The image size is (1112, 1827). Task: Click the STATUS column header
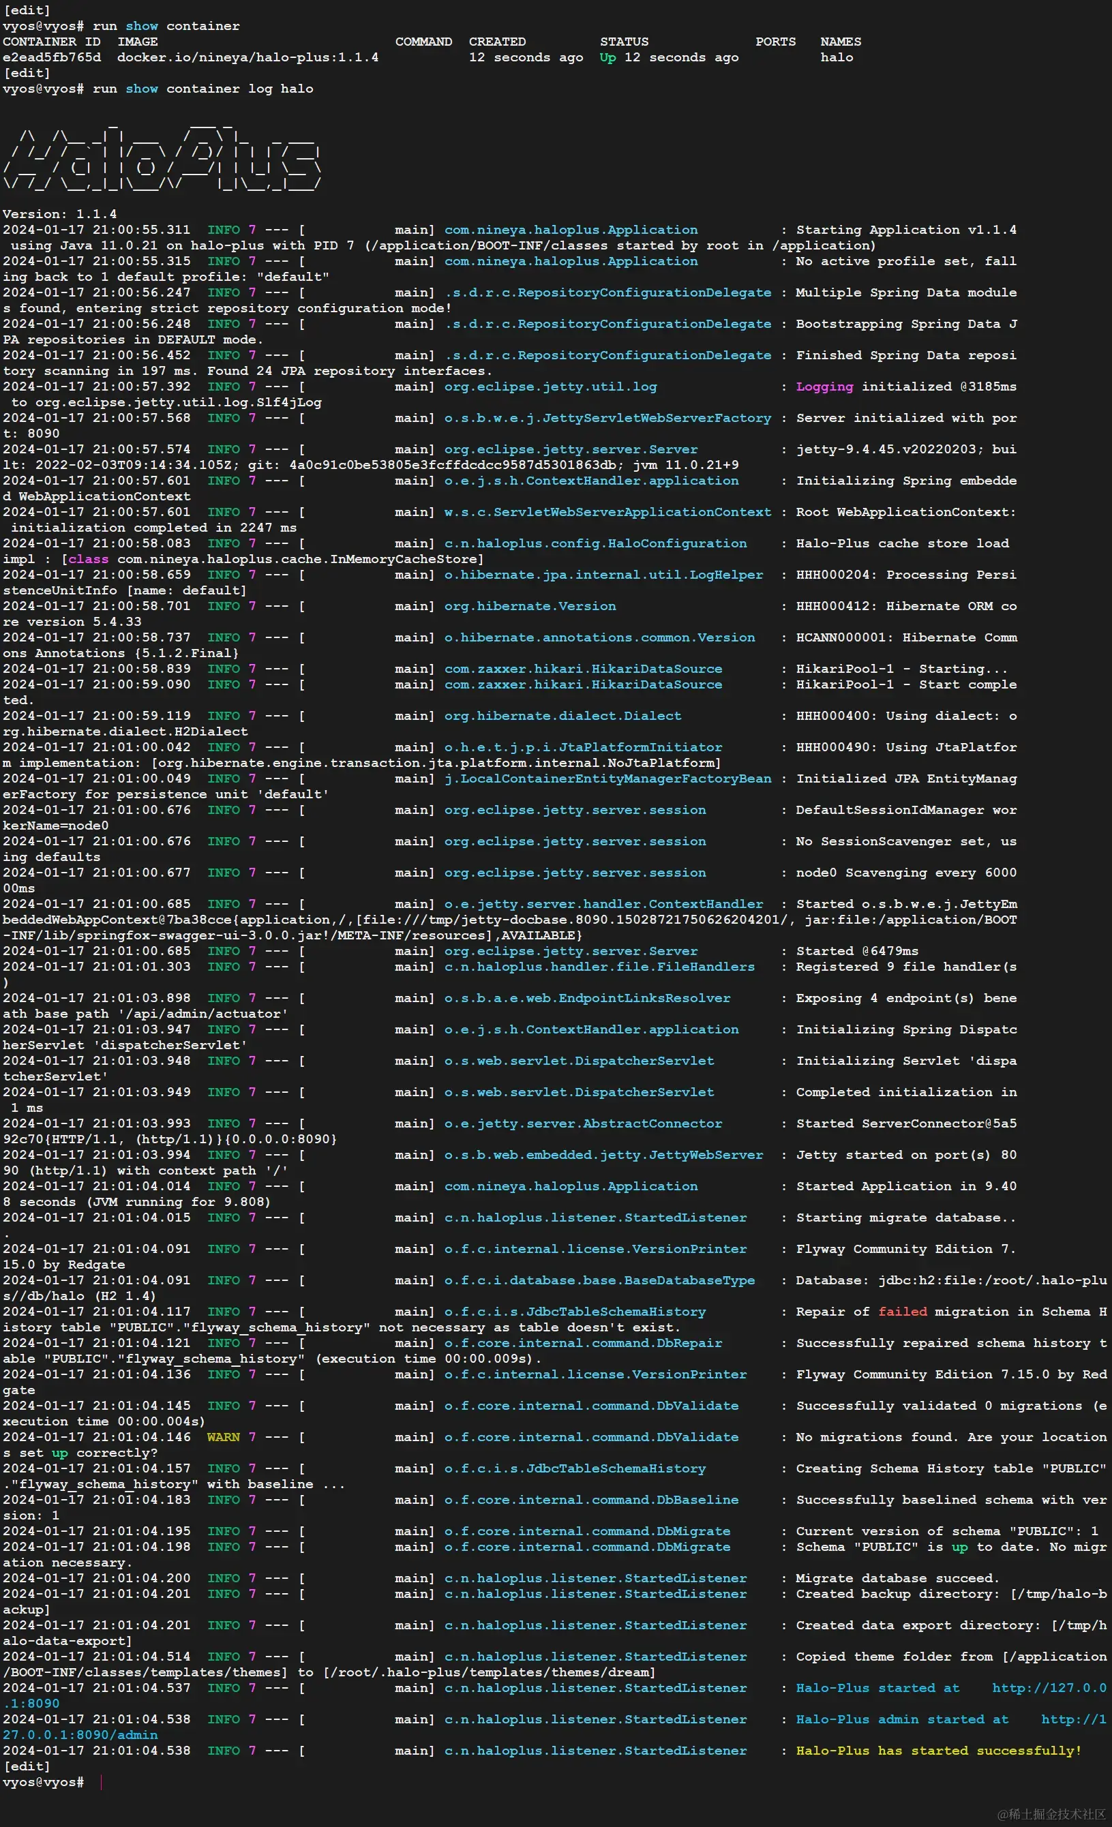pyautogui.click(x=625, y=42)
